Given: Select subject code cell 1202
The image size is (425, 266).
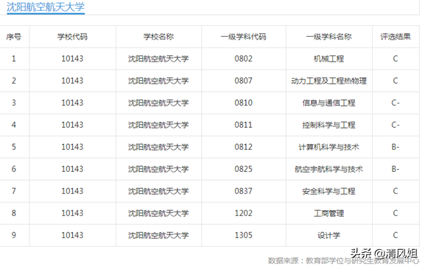Looking at the screenshot, I should [243, 213].
